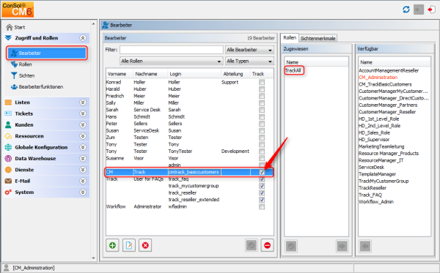Toggle Track checkbox for Sally Miller

pos(262,102)
